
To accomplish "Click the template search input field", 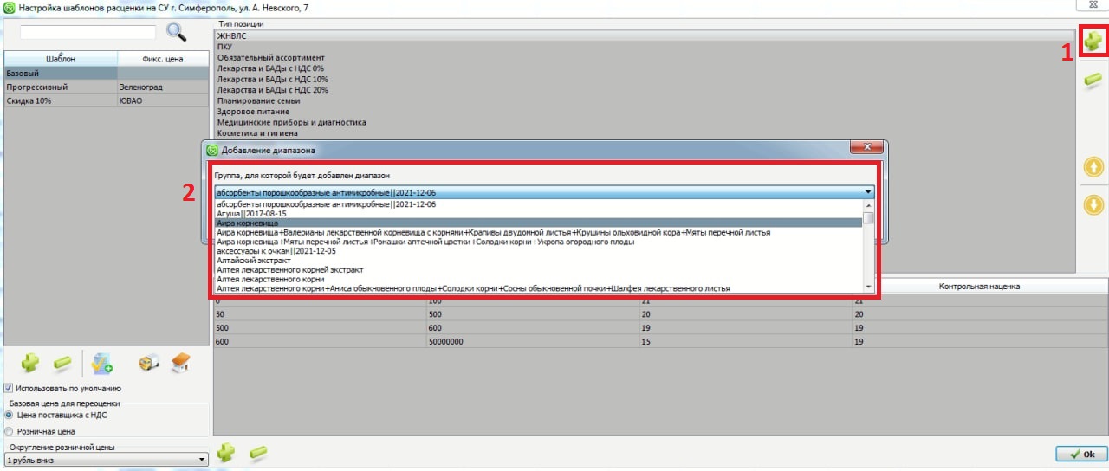I will tap(88, 32).
